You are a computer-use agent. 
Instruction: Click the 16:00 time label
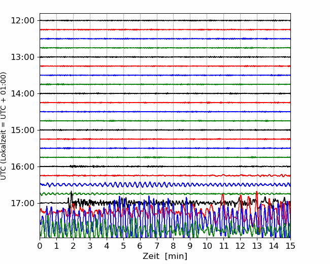[22, 167]
